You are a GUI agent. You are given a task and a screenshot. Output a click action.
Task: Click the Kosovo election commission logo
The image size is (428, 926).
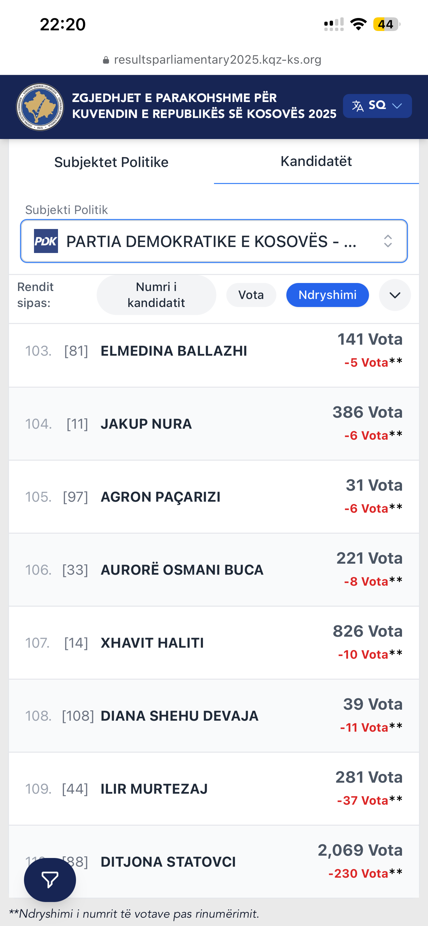pyautogui.click(x=40, y=107)
